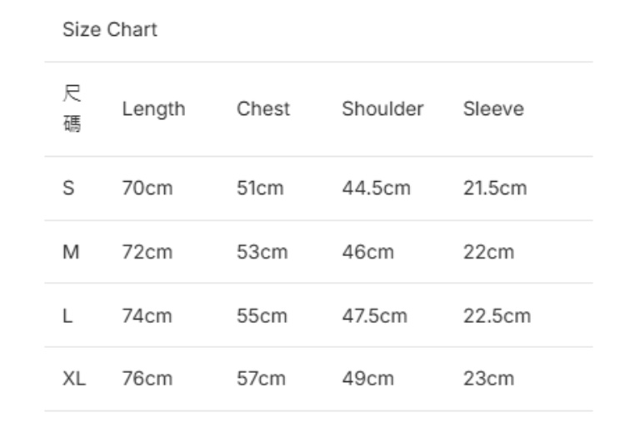
Task: Click the Shoulder column header
Action: tap(382, 109)
